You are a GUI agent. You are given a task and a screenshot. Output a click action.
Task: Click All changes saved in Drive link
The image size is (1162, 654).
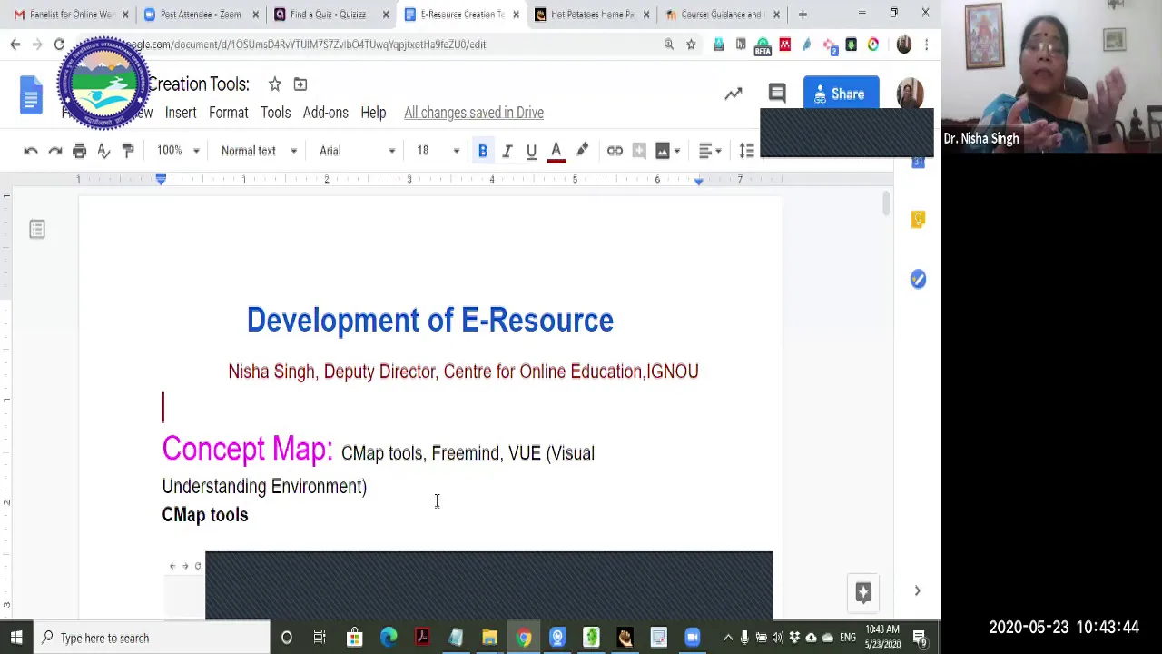coord(474,113)
